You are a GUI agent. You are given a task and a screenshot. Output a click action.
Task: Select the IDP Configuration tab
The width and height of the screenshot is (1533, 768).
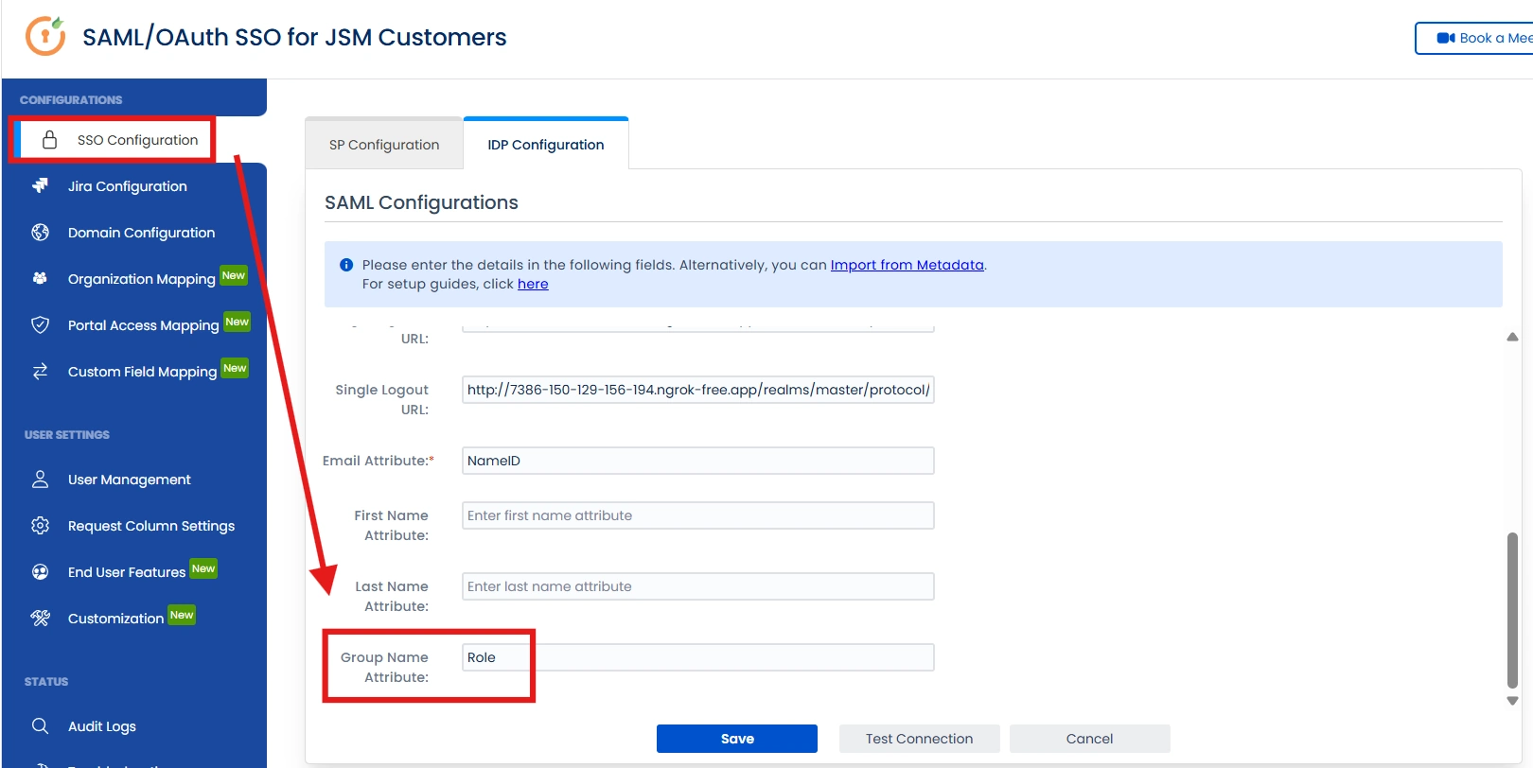[x=546, y=145]
